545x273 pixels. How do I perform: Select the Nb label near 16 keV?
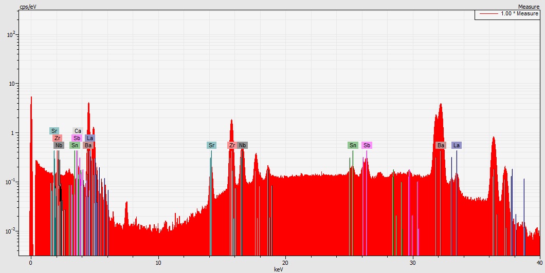242,145
